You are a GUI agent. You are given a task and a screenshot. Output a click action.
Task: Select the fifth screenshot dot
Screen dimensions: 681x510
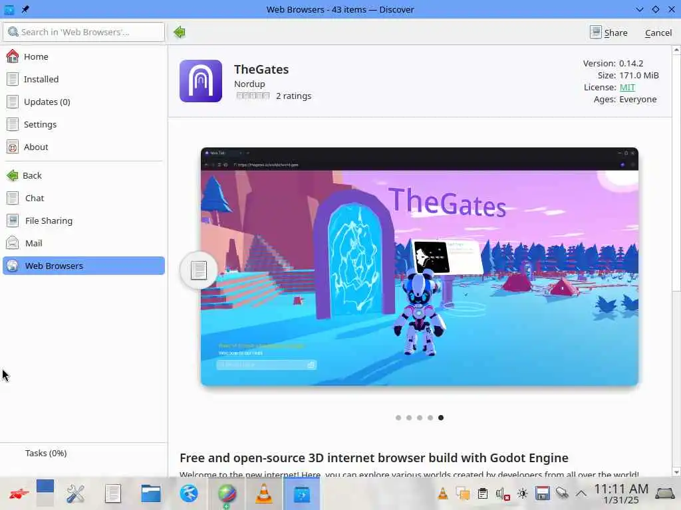(441, 418)
